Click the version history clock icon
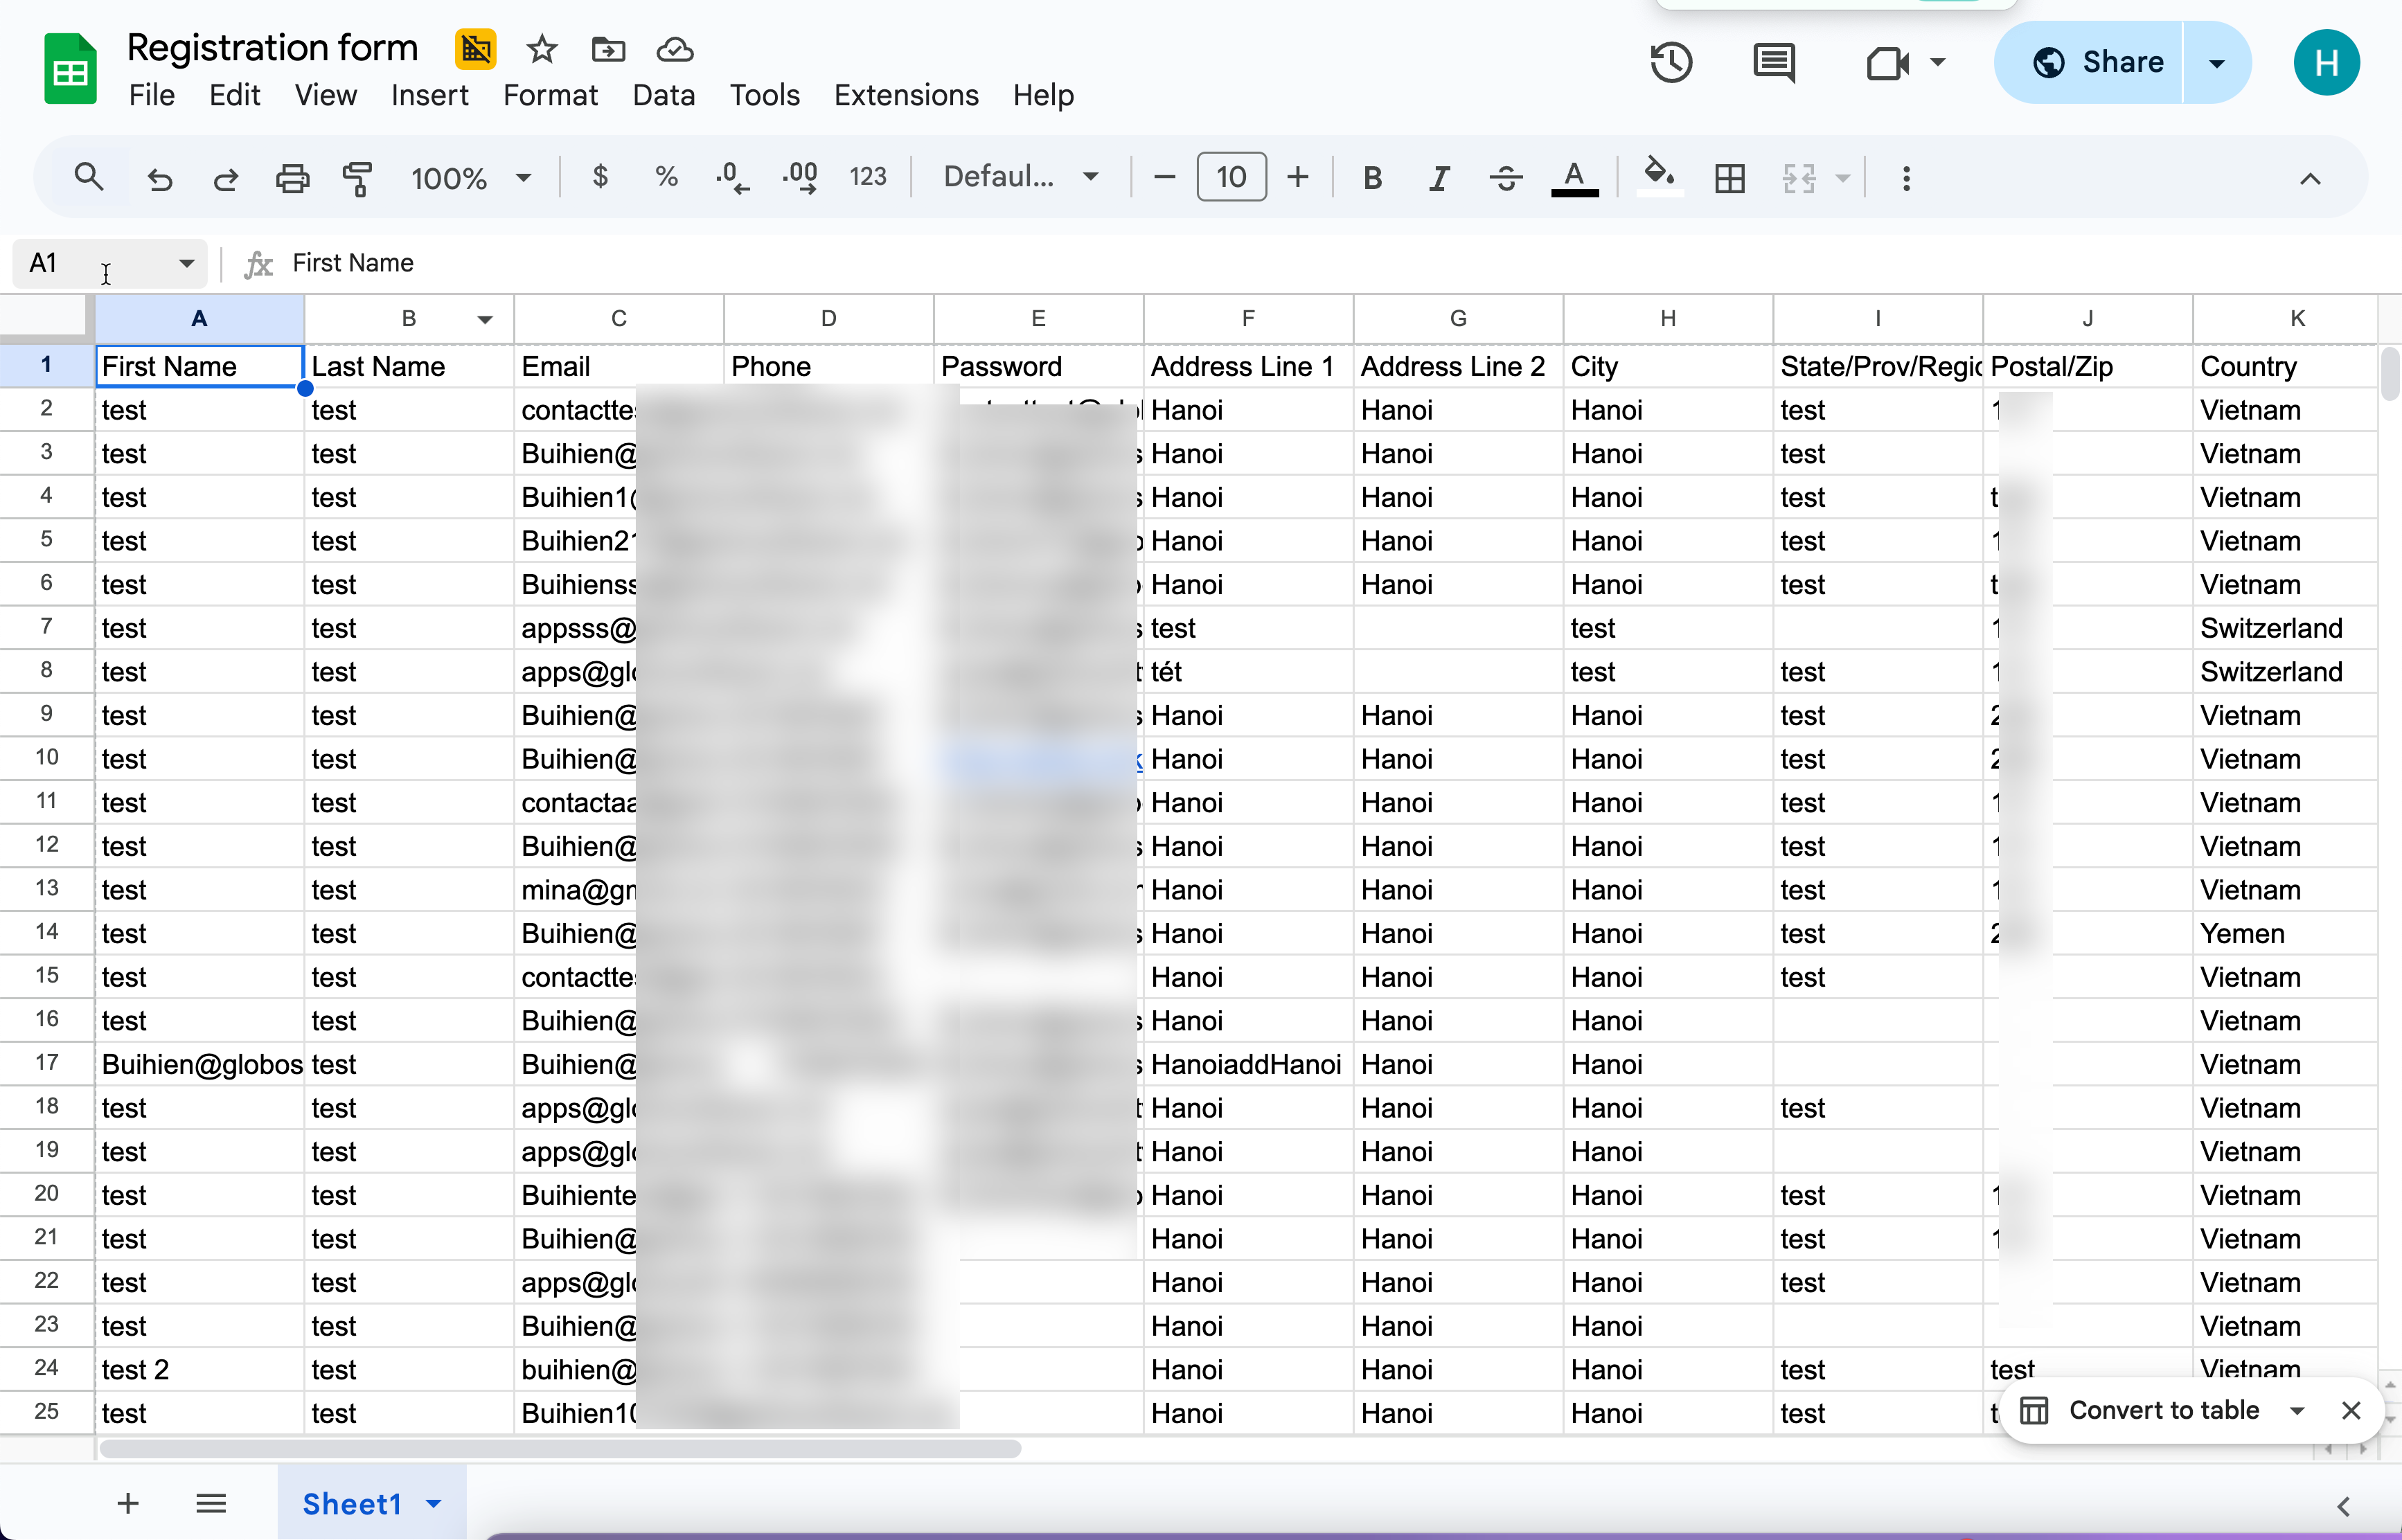The image size is (2402, 1540). 1670,63
